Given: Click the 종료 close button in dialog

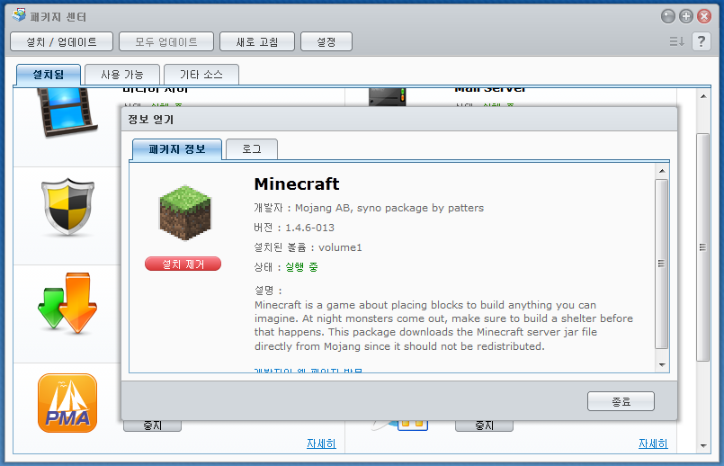Looking at the screenshot, I should pos(621,401).
